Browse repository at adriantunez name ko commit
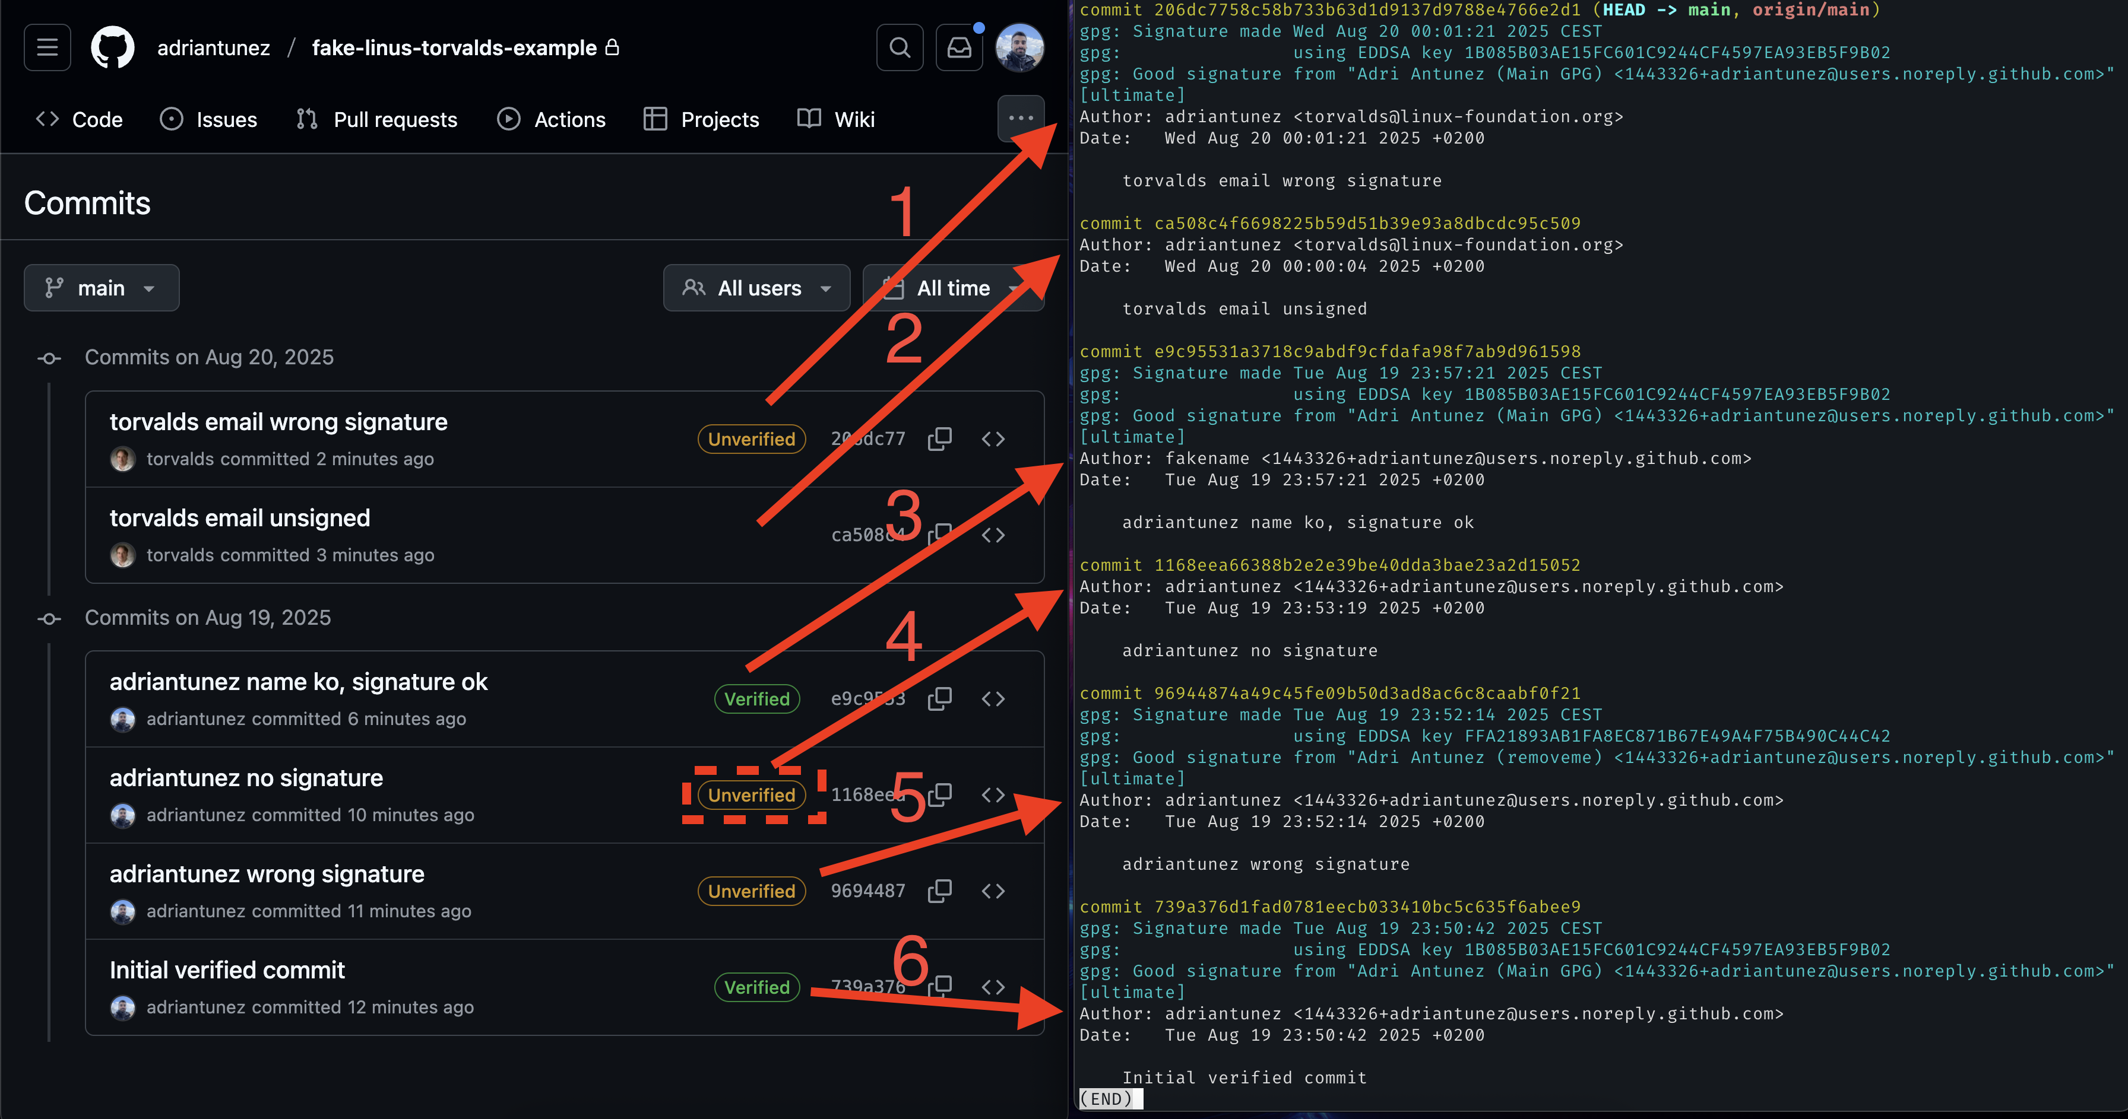2128x1119 pixels. (993, 699)
